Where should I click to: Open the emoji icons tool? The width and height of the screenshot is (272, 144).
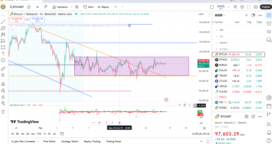coord(3,60)
